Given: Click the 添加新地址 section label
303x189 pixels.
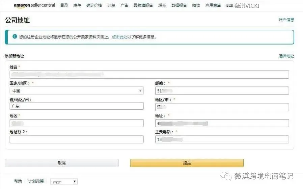Looking at the screenshot, I should pyautogui.click(x=15, y=56).
